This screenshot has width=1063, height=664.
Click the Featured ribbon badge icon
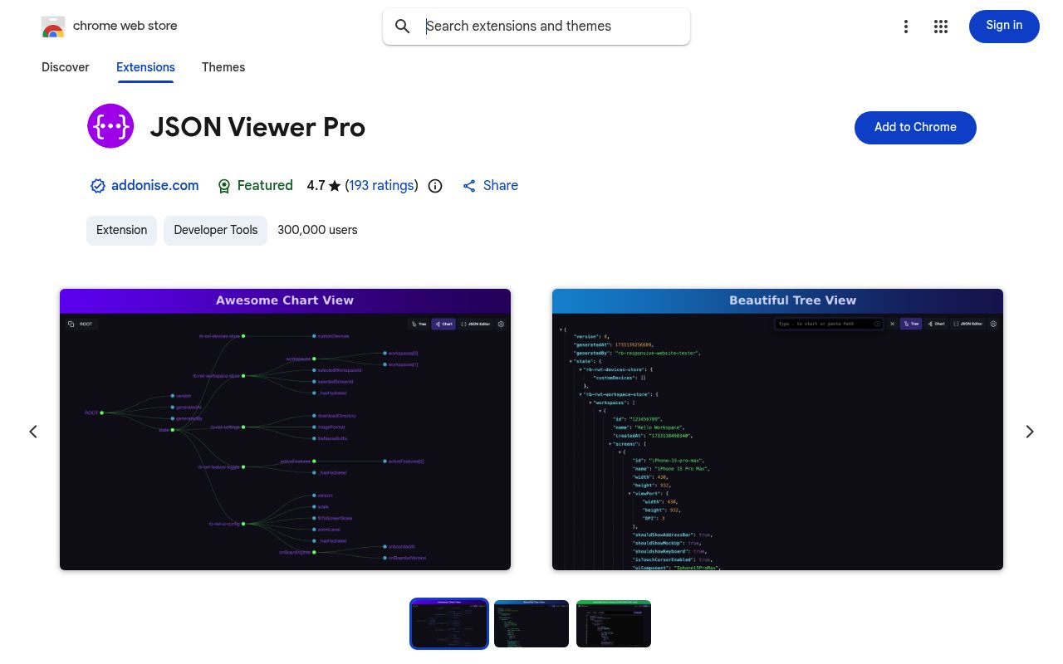coord(224,186)
